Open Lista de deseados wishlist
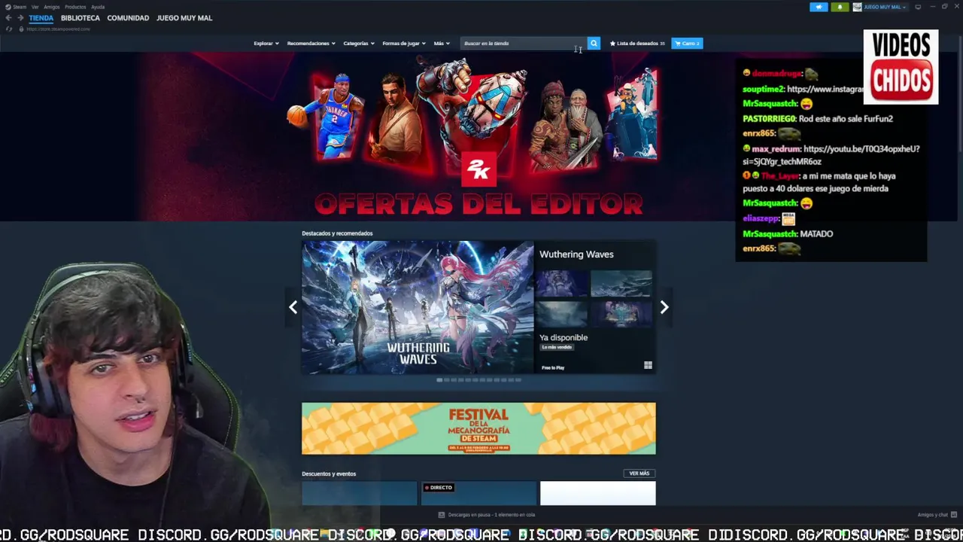Viewport: 963px width, 542px height. (637, 44)
